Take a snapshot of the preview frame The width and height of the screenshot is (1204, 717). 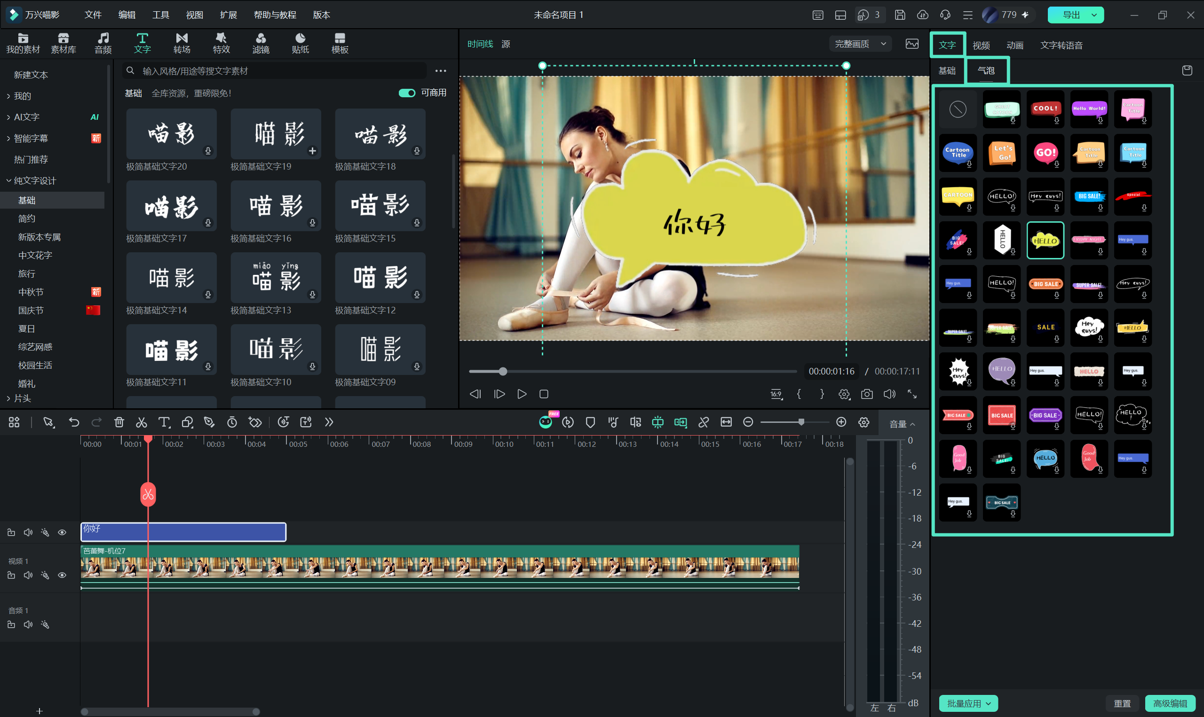click(x=867, y=394)
